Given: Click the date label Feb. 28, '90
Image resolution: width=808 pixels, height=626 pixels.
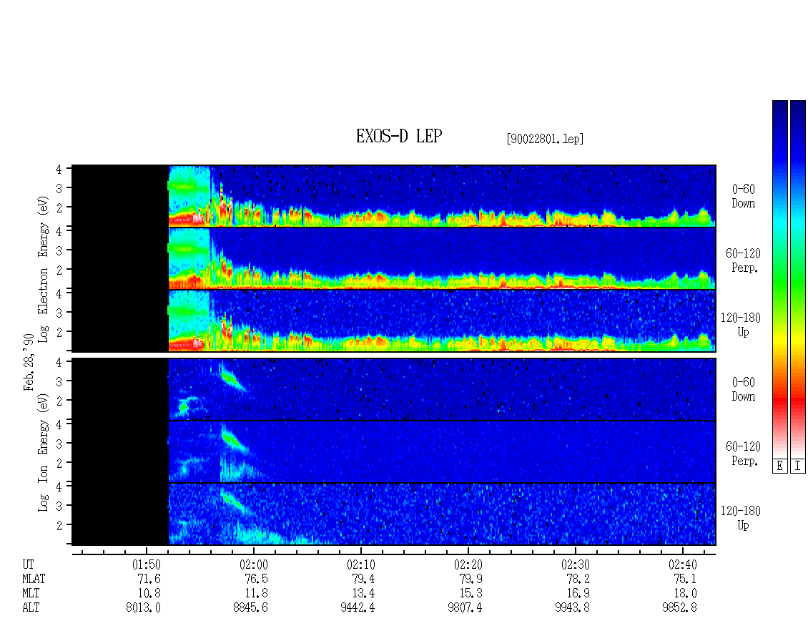Looking at the screenshot, I should (x=29, y=362).
